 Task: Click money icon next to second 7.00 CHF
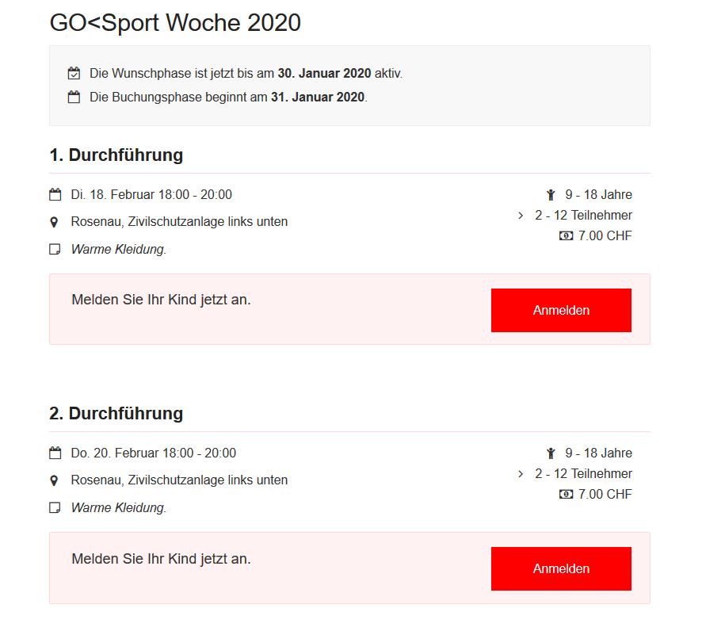[x=566, y=494]
